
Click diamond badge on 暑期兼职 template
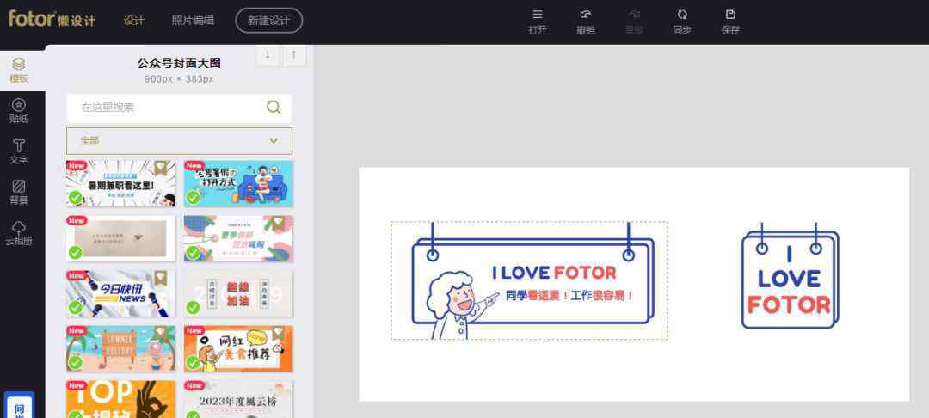click(160, 169)
